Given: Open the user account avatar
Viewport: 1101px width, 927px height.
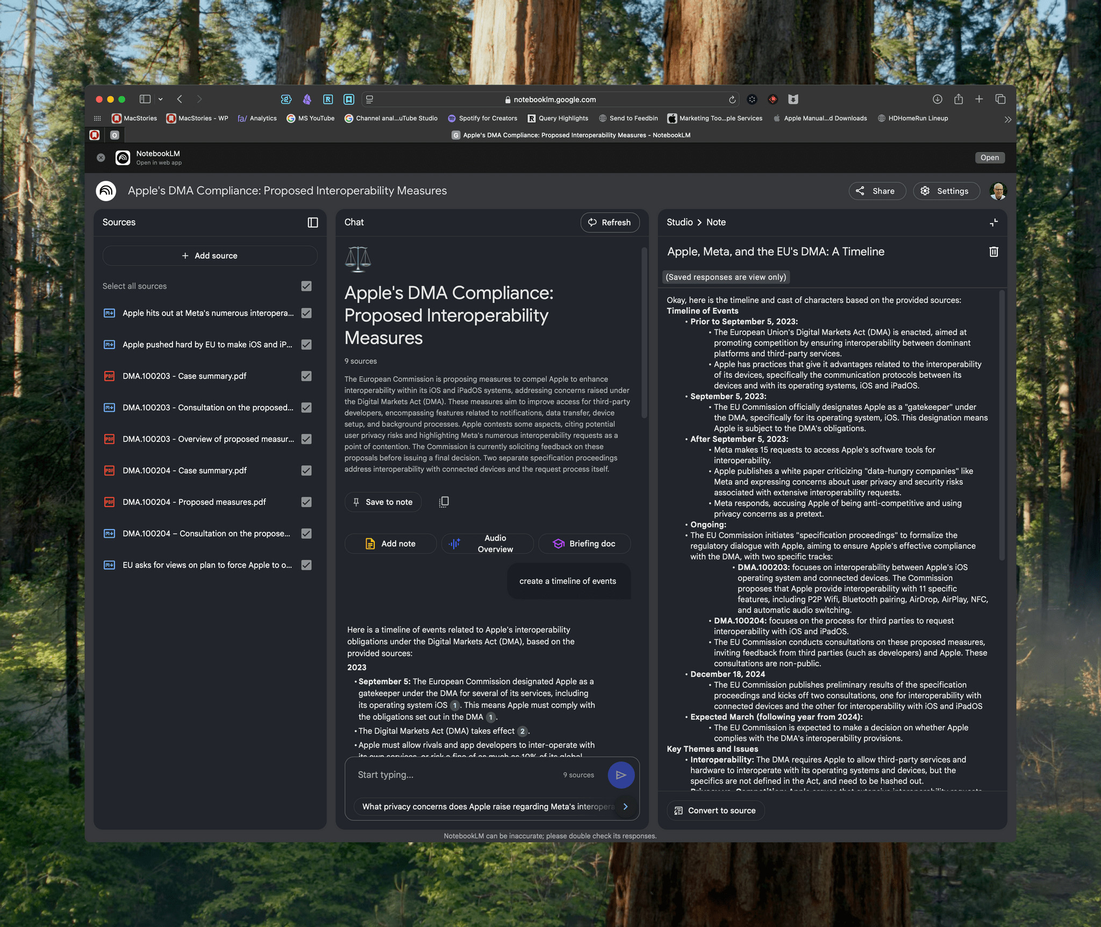Looking at the screenshot, I should coord(998,191).
